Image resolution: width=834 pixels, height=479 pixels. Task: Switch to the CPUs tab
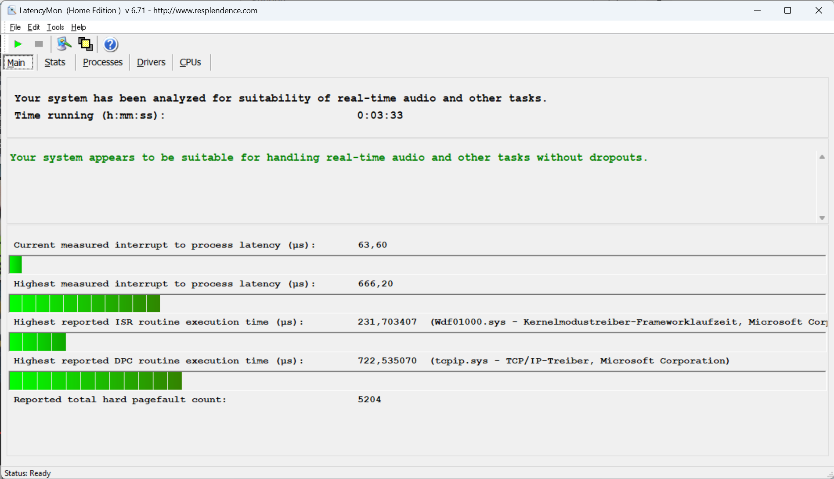(190, 62)
